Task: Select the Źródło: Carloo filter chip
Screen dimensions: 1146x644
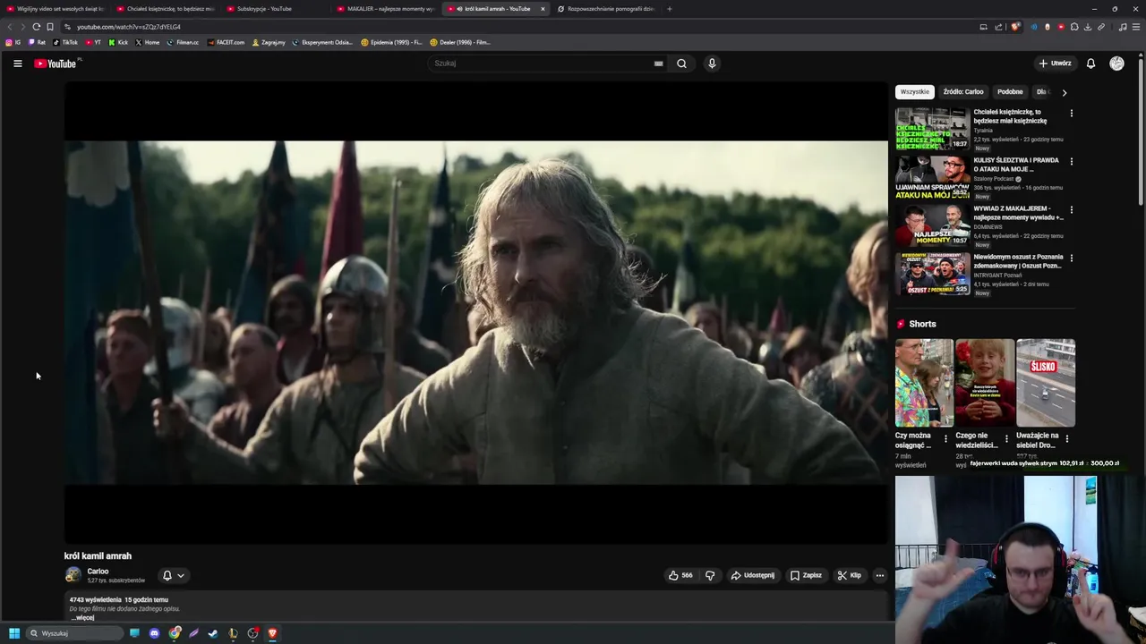Action: pos(963,91)
